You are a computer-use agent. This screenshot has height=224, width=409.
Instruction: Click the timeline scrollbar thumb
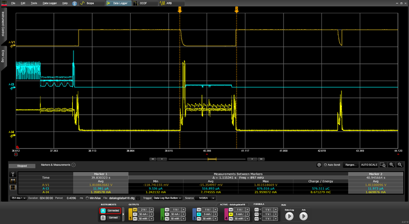212,159
